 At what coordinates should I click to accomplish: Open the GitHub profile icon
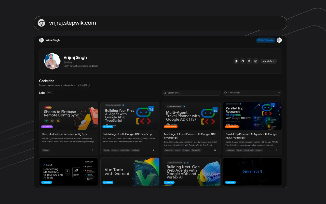click(243, 61)
